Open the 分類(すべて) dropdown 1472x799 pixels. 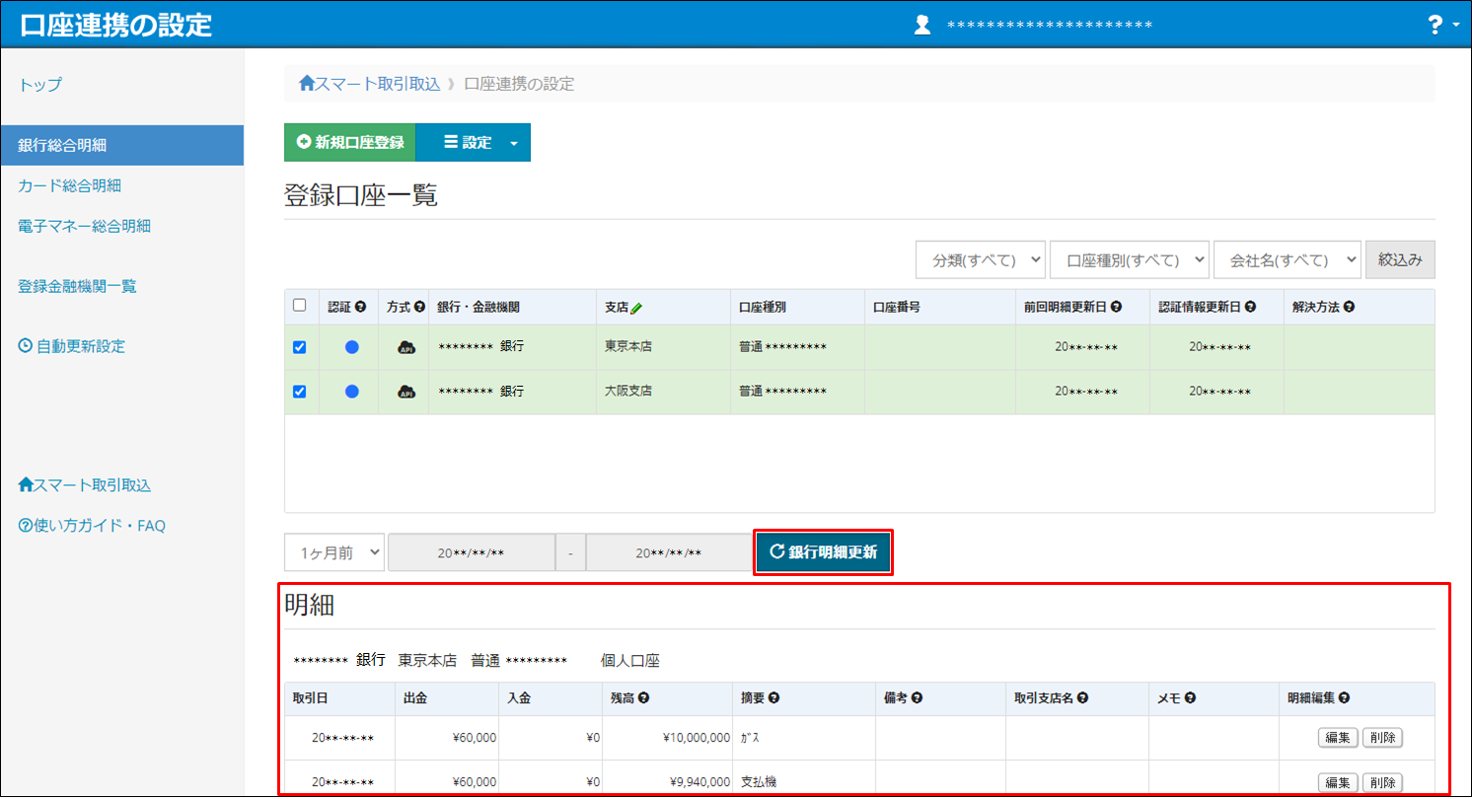click(981, 260)
